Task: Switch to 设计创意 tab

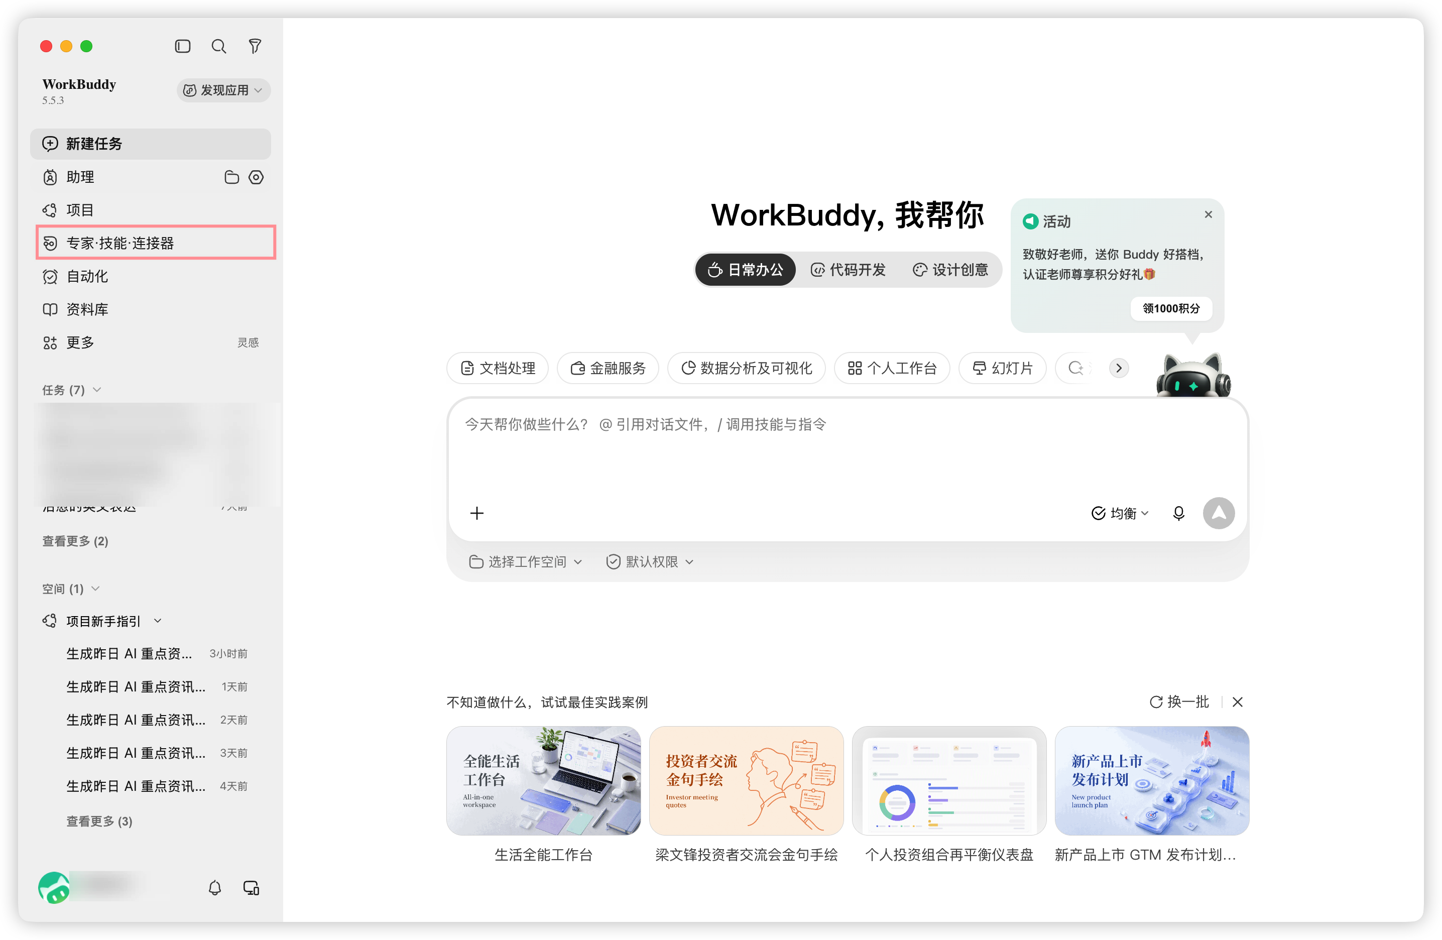Action: point(950,270)
